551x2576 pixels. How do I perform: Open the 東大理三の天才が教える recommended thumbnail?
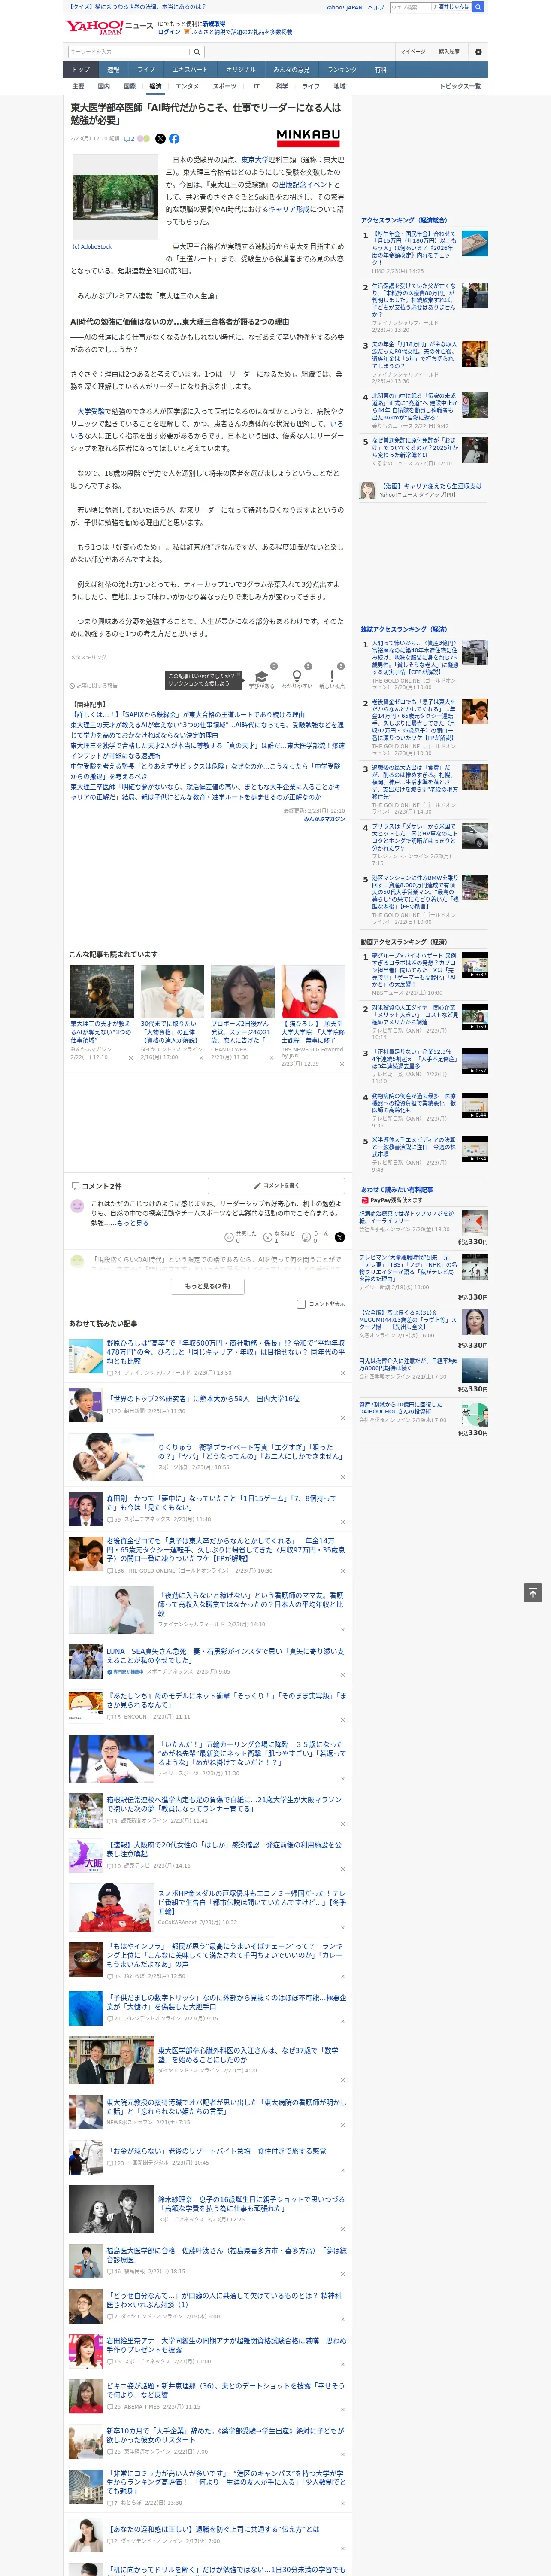pyautogui.click(x=102, y=991)
